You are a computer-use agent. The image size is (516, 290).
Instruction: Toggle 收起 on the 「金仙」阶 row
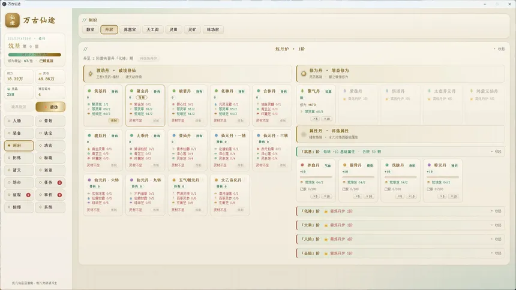click(x=496, y=253)
